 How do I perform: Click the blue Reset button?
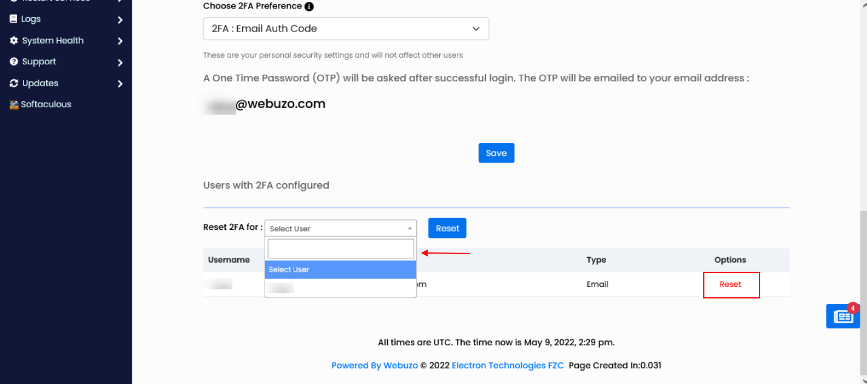447,228
